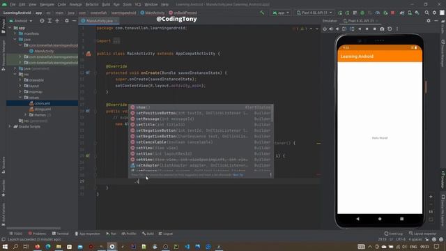Click the emulator Back triangle toolbar icon

pos(360,29)
